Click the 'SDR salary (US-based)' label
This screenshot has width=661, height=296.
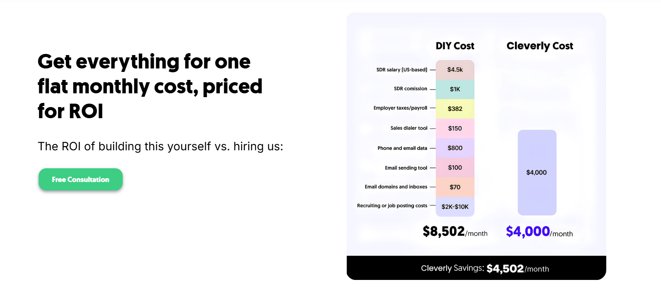point(402,70)
